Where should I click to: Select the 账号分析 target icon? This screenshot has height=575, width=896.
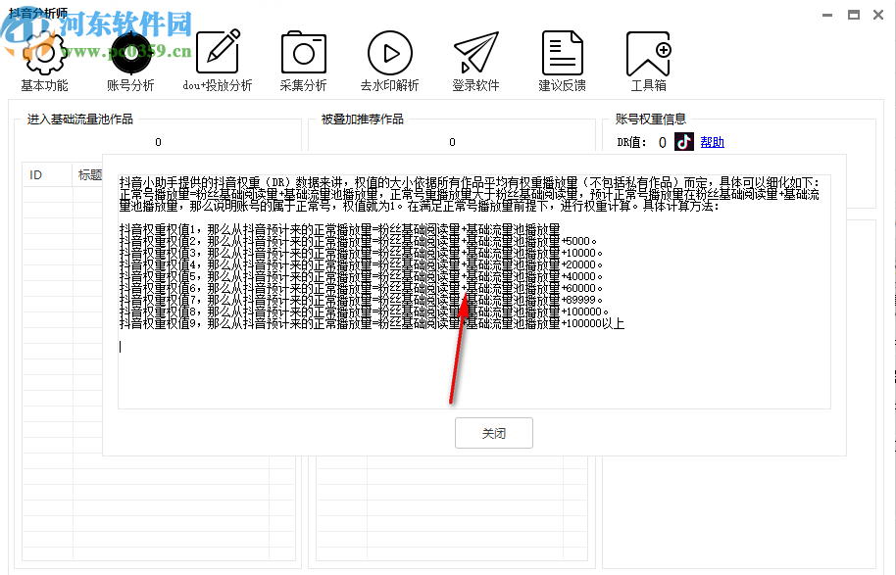click(130, 53)
